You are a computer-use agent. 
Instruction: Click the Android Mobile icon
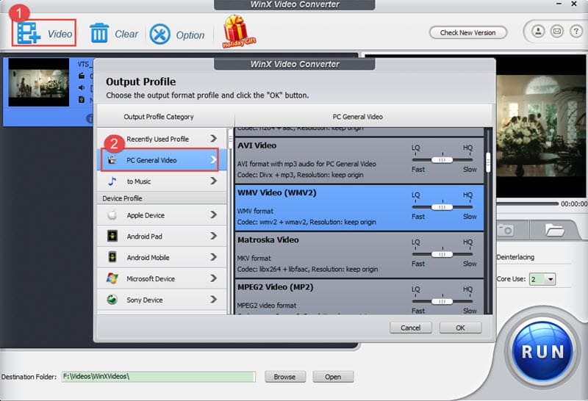[x=112, y=257]
